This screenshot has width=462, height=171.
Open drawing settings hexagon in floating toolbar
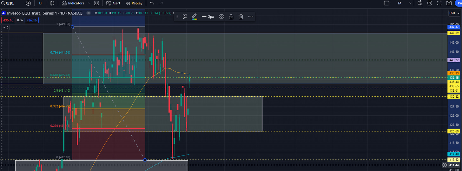point(221,16)
